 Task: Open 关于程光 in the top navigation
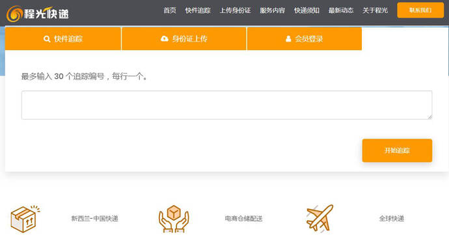(375, 10)
